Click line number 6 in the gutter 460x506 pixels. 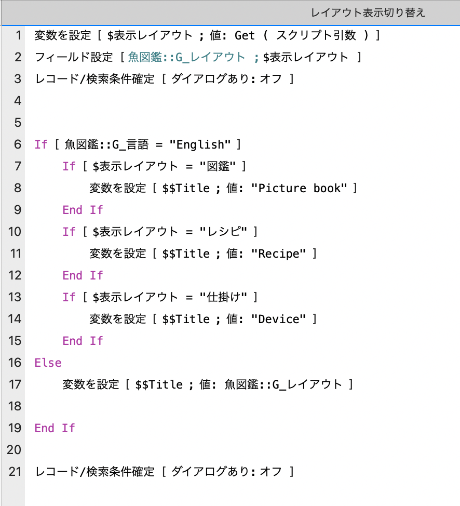click(x=18, y=144)
